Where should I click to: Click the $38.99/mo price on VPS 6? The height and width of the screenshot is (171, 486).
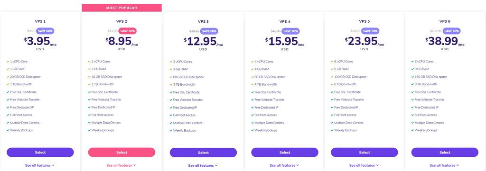[445, 41]
